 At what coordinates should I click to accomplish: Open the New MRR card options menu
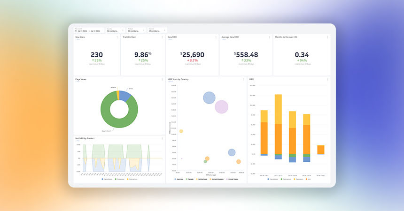click(216, 38)
